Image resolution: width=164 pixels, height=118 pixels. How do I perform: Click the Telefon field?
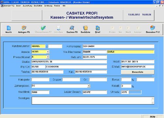point(47,72)
